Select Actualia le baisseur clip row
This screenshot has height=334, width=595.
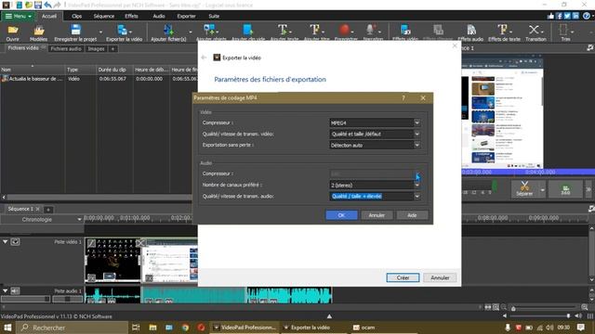(x=99, y=79)
